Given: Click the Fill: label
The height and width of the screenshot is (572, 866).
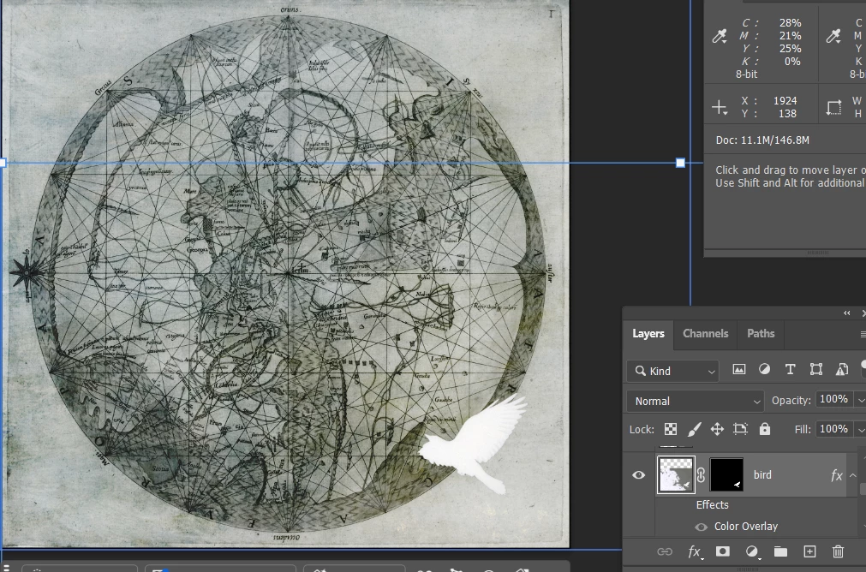Looking at the screenshot, I should [x=803, y=429].
